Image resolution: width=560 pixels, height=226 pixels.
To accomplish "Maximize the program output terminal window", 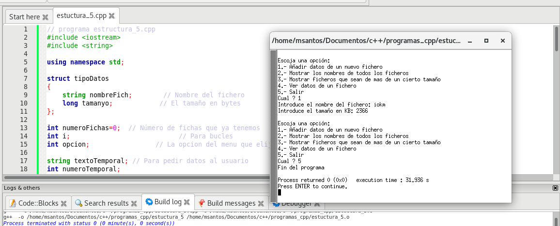I will [x=486, y=41].
